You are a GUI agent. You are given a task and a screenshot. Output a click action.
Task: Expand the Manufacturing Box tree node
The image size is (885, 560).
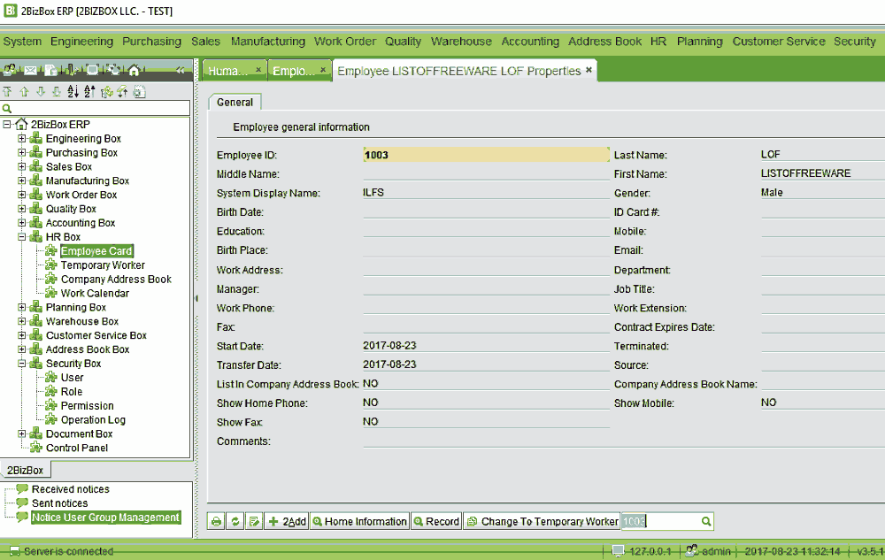(x=21, y=180)
